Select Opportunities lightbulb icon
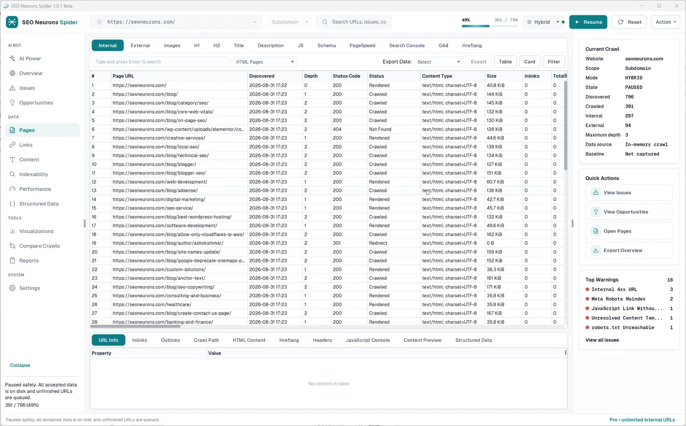Viewport: 686px width, 426px height. 12,103
